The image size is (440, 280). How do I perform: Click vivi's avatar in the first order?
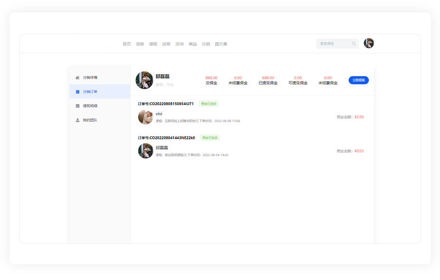(x=145, y=117)
